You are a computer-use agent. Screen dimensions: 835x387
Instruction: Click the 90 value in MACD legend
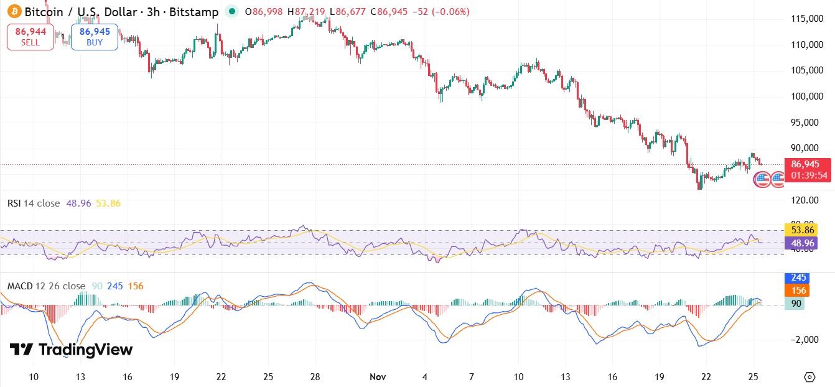[x=96, y=286]
